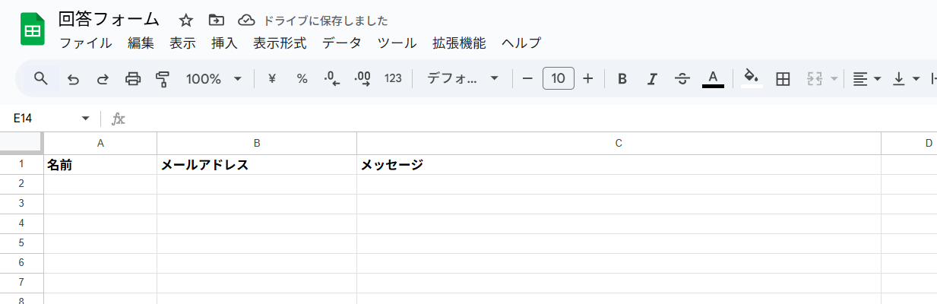The height and width of the screenshot is (304, 937).
Task: Click the 名前 cell
Action: tap(100, 164)
